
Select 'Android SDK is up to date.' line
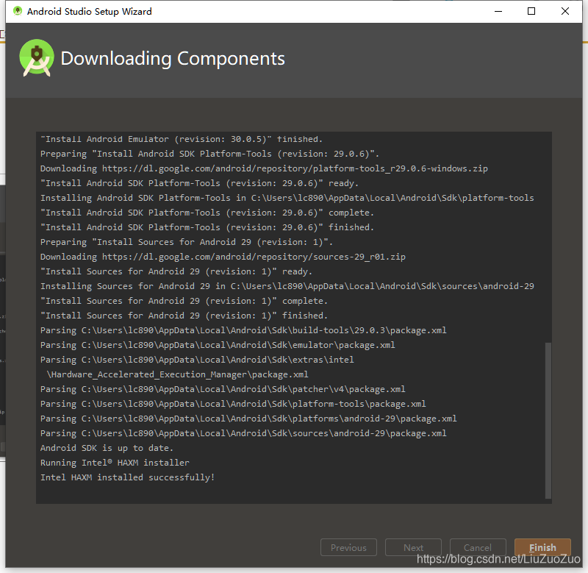107,448
